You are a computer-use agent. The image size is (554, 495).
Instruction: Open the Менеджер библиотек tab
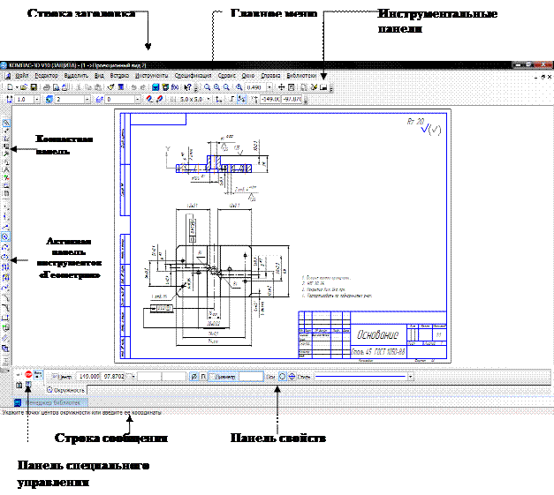click(50, 402)
